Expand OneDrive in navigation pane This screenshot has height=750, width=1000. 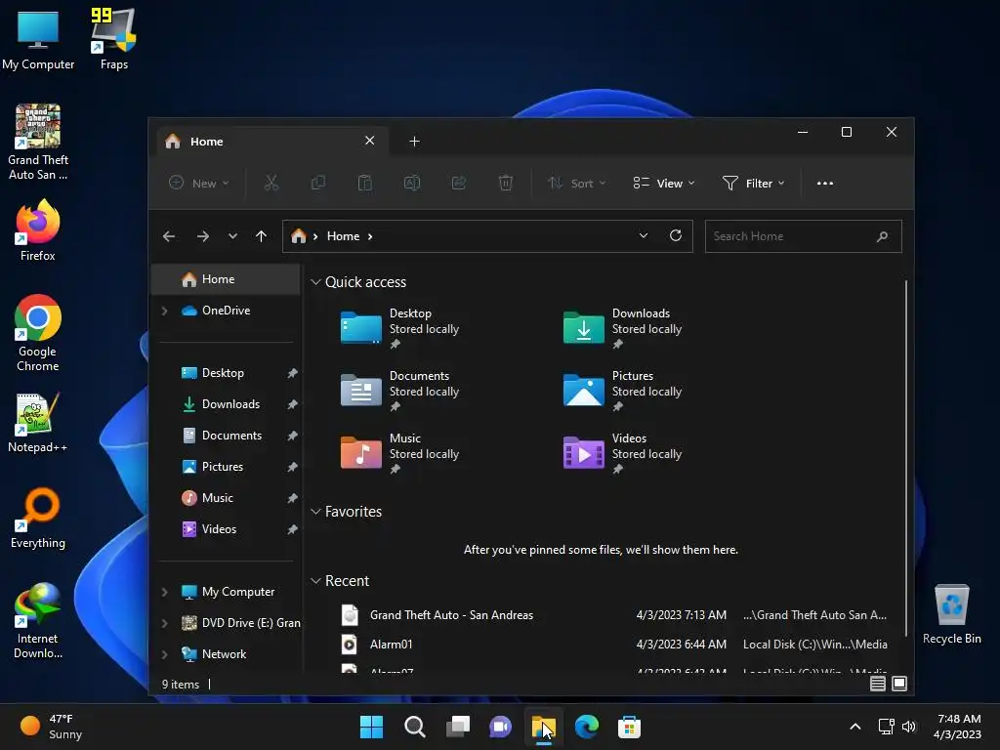click(x=164, y=311)
